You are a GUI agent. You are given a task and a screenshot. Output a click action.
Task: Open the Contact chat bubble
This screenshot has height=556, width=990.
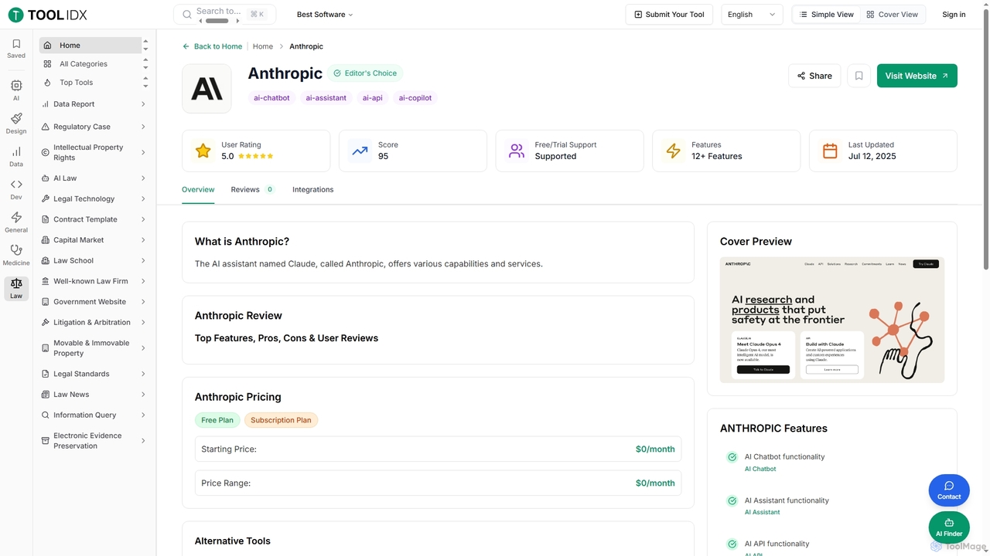click(949, 490)
